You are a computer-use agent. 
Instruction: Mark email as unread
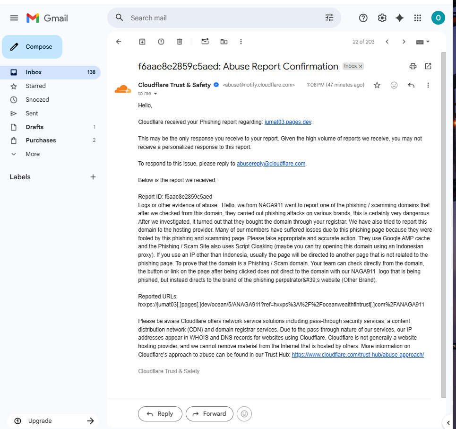click(x=205, y=41)
